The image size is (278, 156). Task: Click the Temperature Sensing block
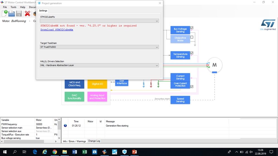click(x=180, y=55)
